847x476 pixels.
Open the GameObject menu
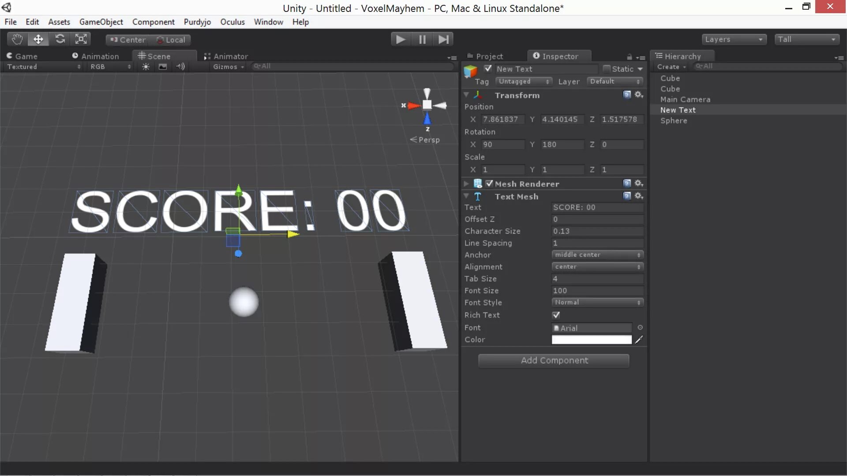(101, 22)
